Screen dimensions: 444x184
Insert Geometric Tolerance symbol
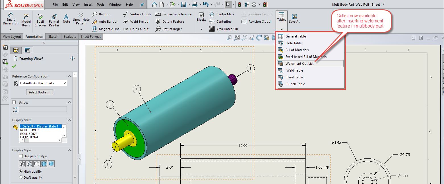click(x=174, y=14)
